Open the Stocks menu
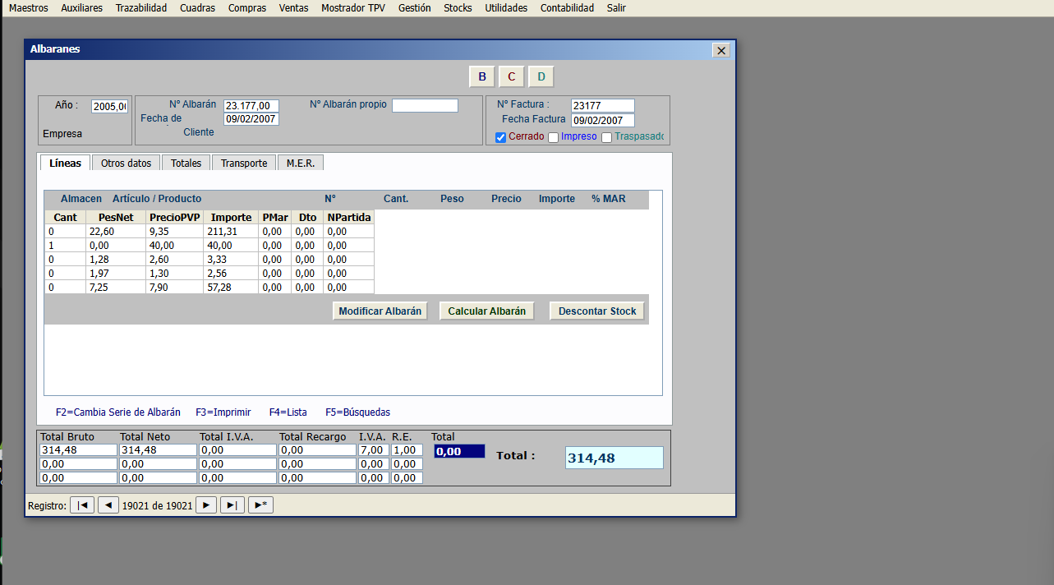1054x585 pixels. (458, 8)
